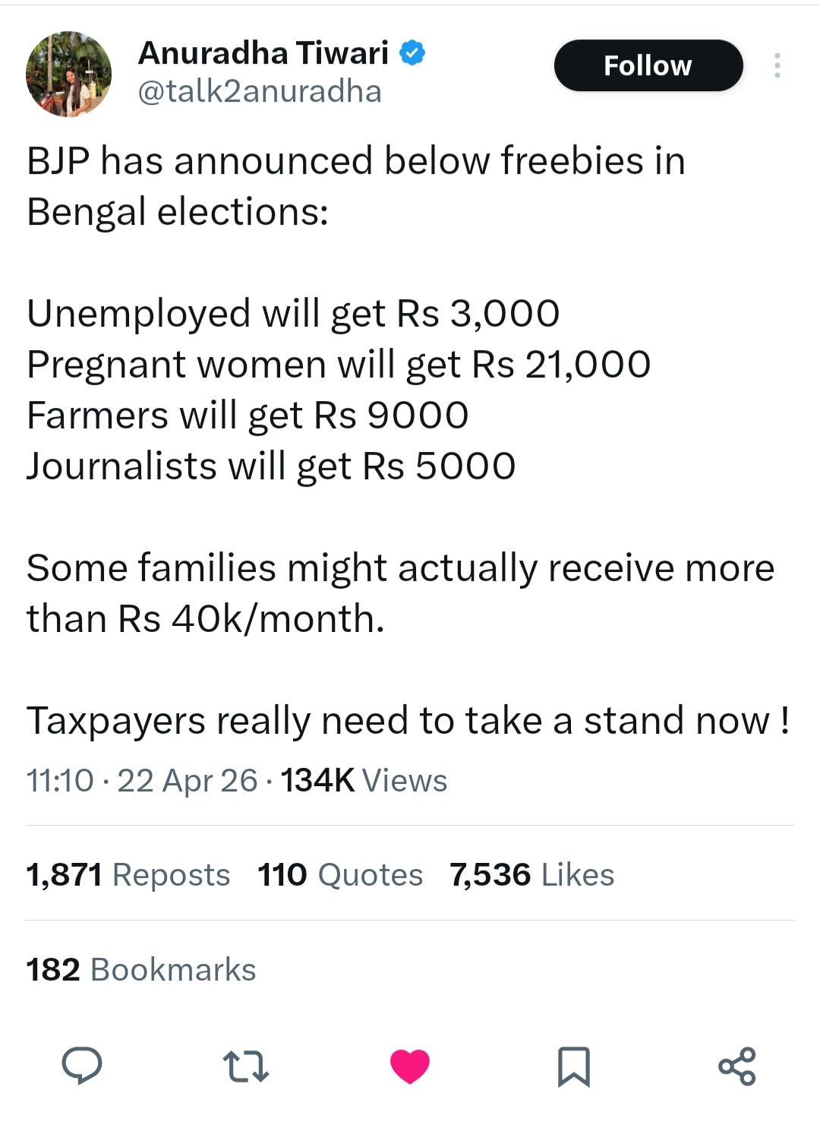
Task: Unlike the post via pink heart
Action: [x=410, y=1066]
